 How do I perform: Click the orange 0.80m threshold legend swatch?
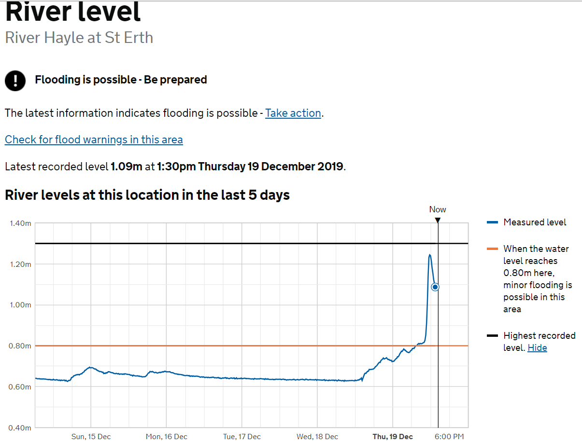492,249
